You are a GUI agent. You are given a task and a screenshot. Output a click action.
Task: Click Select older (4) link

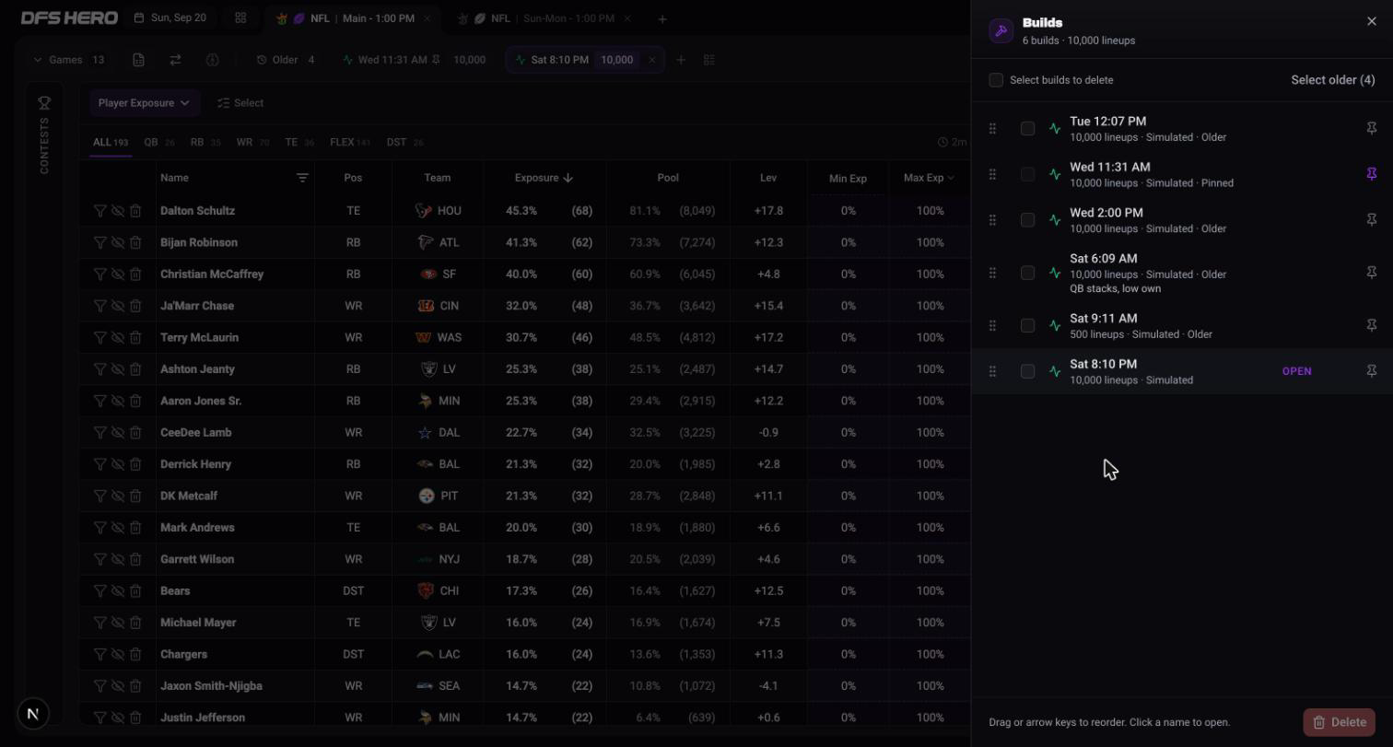point(1332,80)
